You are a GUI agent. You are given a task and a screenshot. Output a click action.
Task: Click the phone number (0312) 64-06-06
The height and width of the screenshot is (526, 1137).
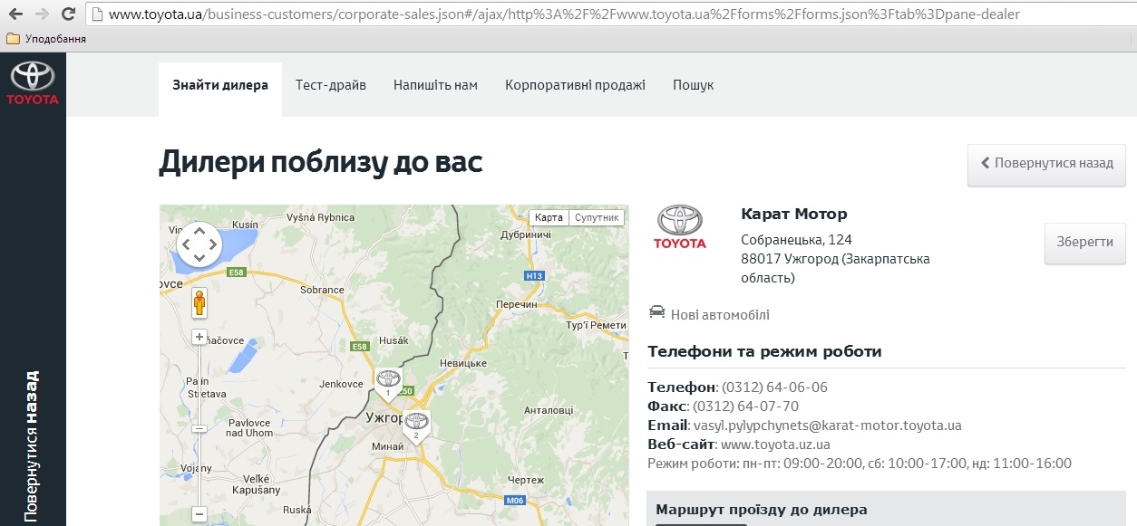click(774, 387)
